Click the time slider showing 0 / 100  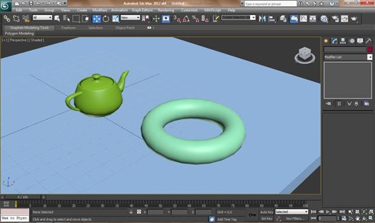point(22,197)
